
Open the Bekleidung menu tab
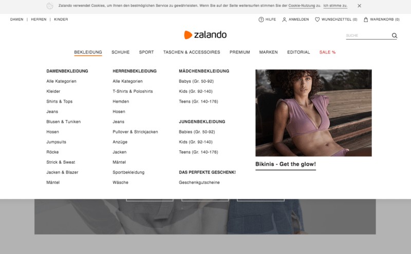tap(88, 52)
